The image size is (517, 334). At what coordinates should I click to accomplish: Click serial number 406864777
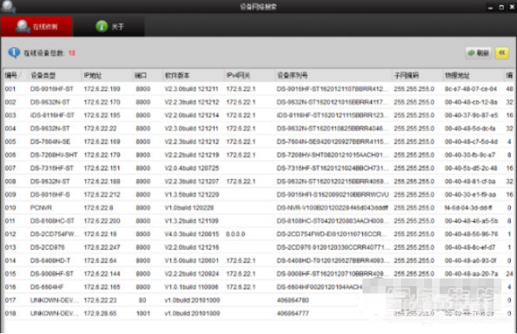pos(293,313)
